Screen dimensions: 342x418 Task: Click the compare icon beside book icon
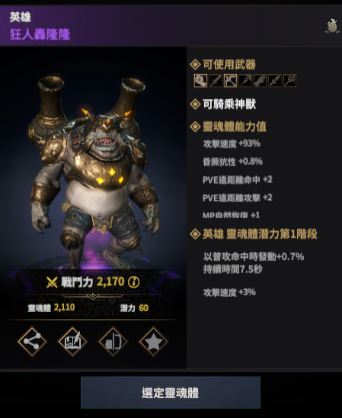click(x=113, y=342)
